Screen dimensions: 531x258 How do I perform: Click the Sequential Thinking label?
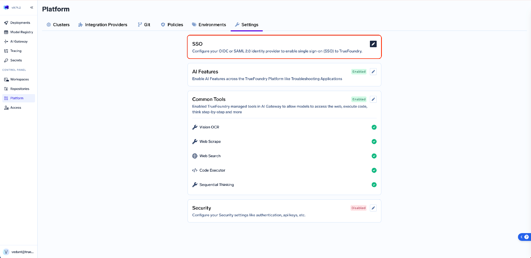(x=217, y=185)
